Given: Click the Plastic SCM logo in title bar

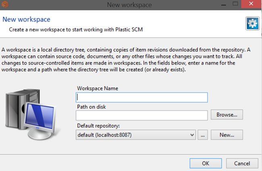Looking at the screenshot, I should point(4,5).
